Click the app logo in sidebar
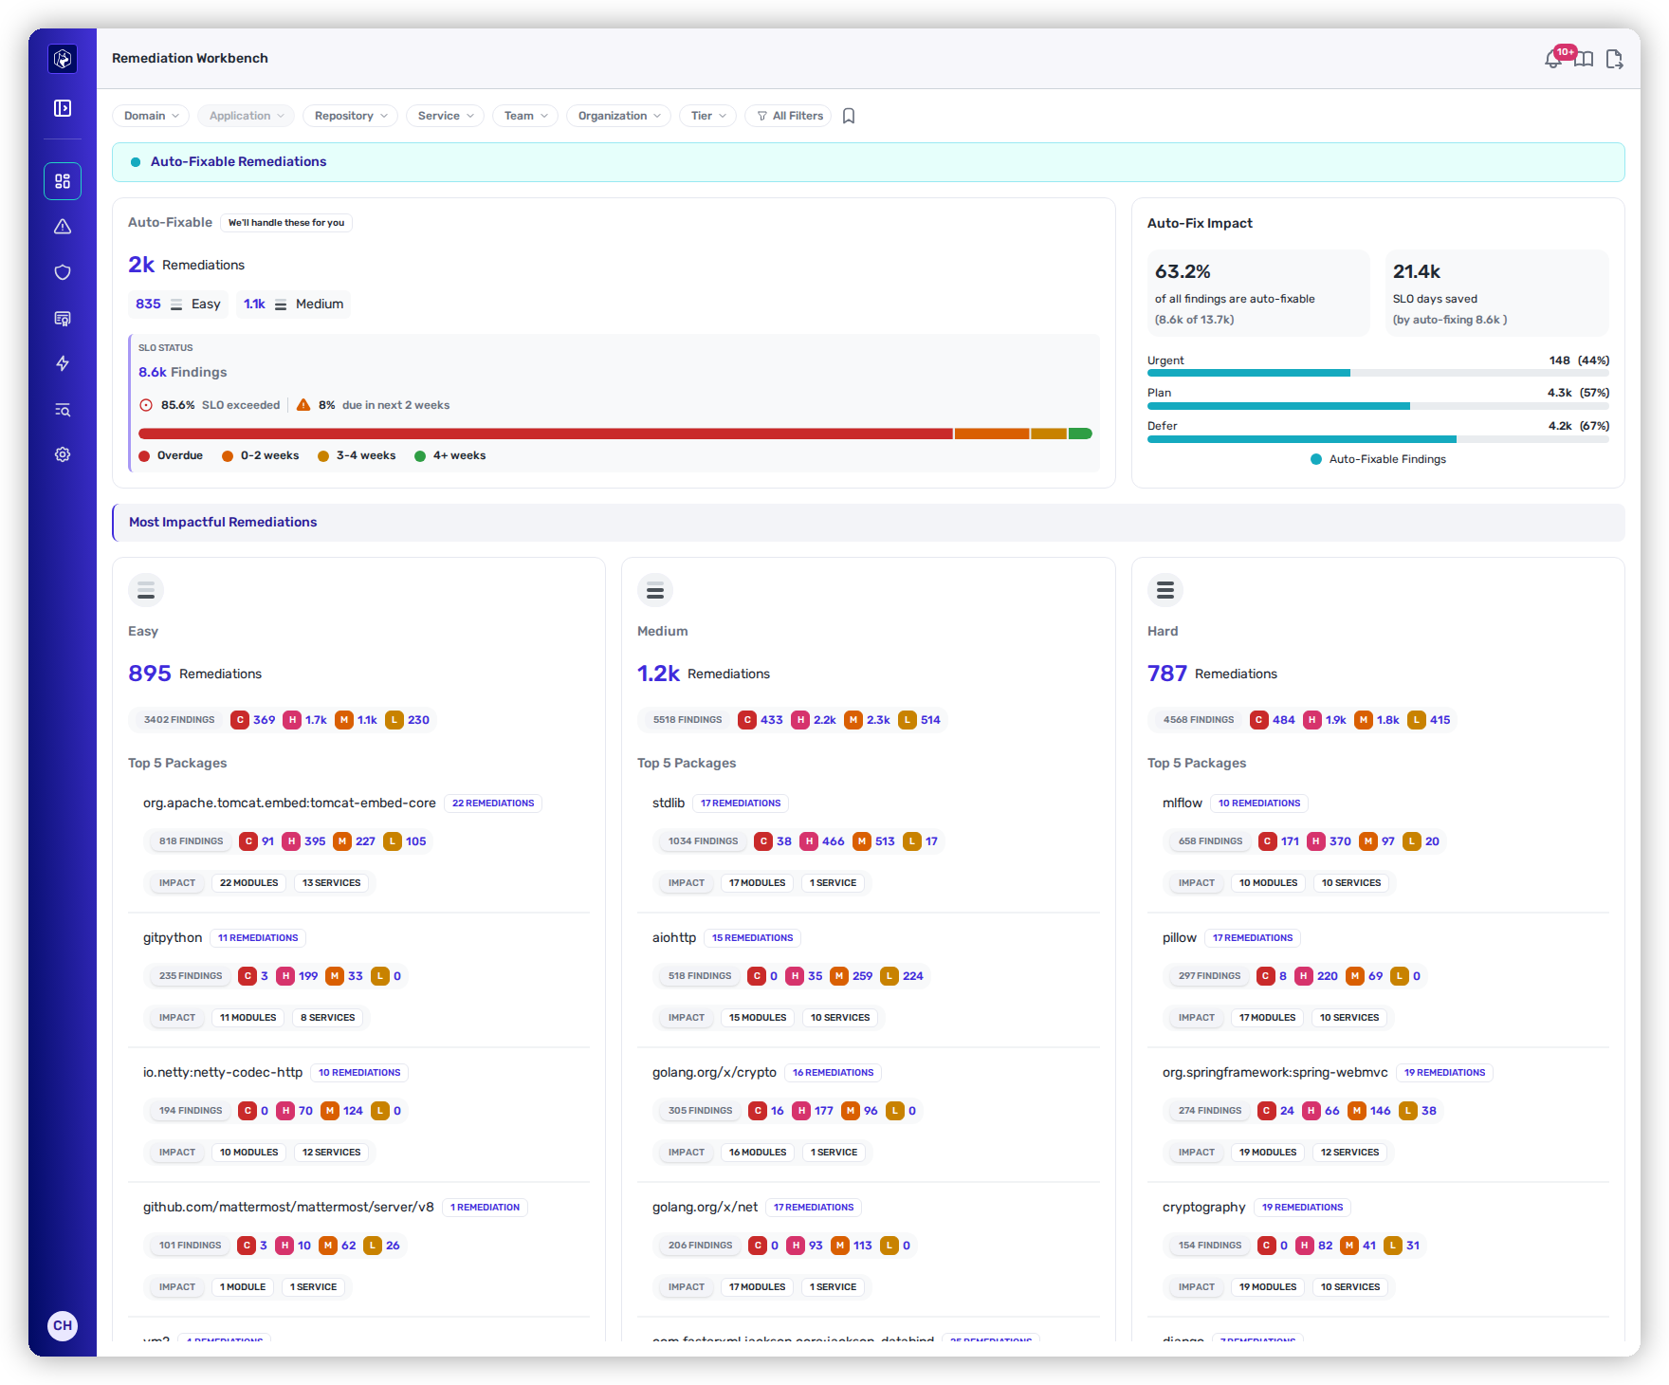 63,59
